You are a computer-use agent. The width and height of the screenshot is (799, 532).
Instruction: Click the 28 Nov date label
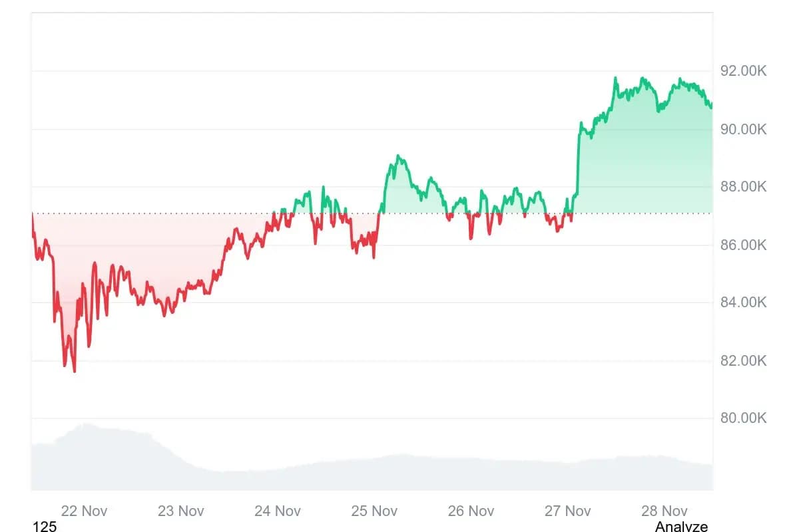click(664, 511)
